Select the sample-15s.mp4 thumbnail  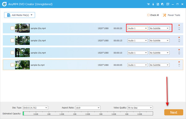click(22, 40)
